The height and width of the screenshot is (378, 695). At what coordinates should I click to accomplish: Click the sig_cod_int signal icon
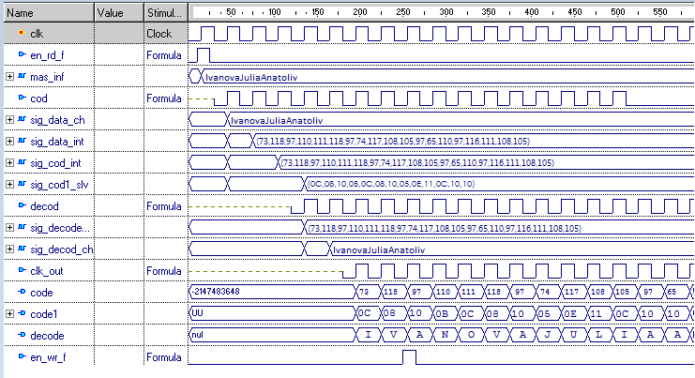click(23, 162)
